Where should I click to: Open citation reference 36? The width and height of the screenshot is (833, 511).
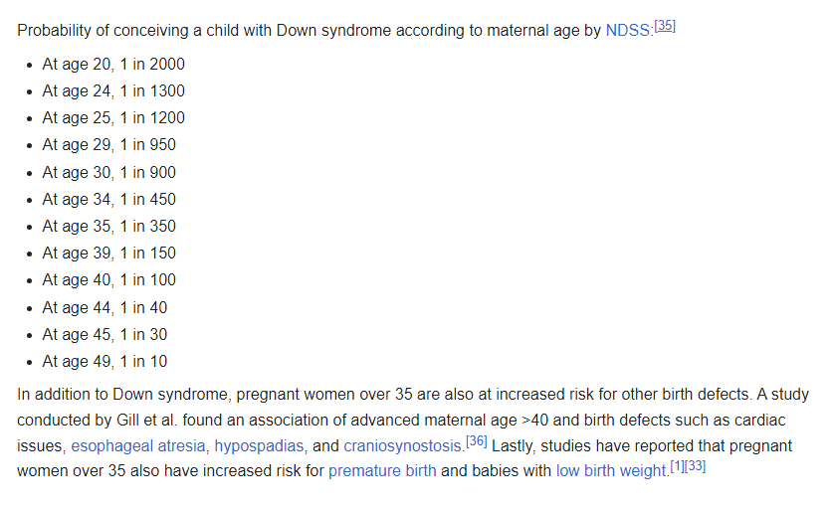pyautogui.click(x=476, y=441)
